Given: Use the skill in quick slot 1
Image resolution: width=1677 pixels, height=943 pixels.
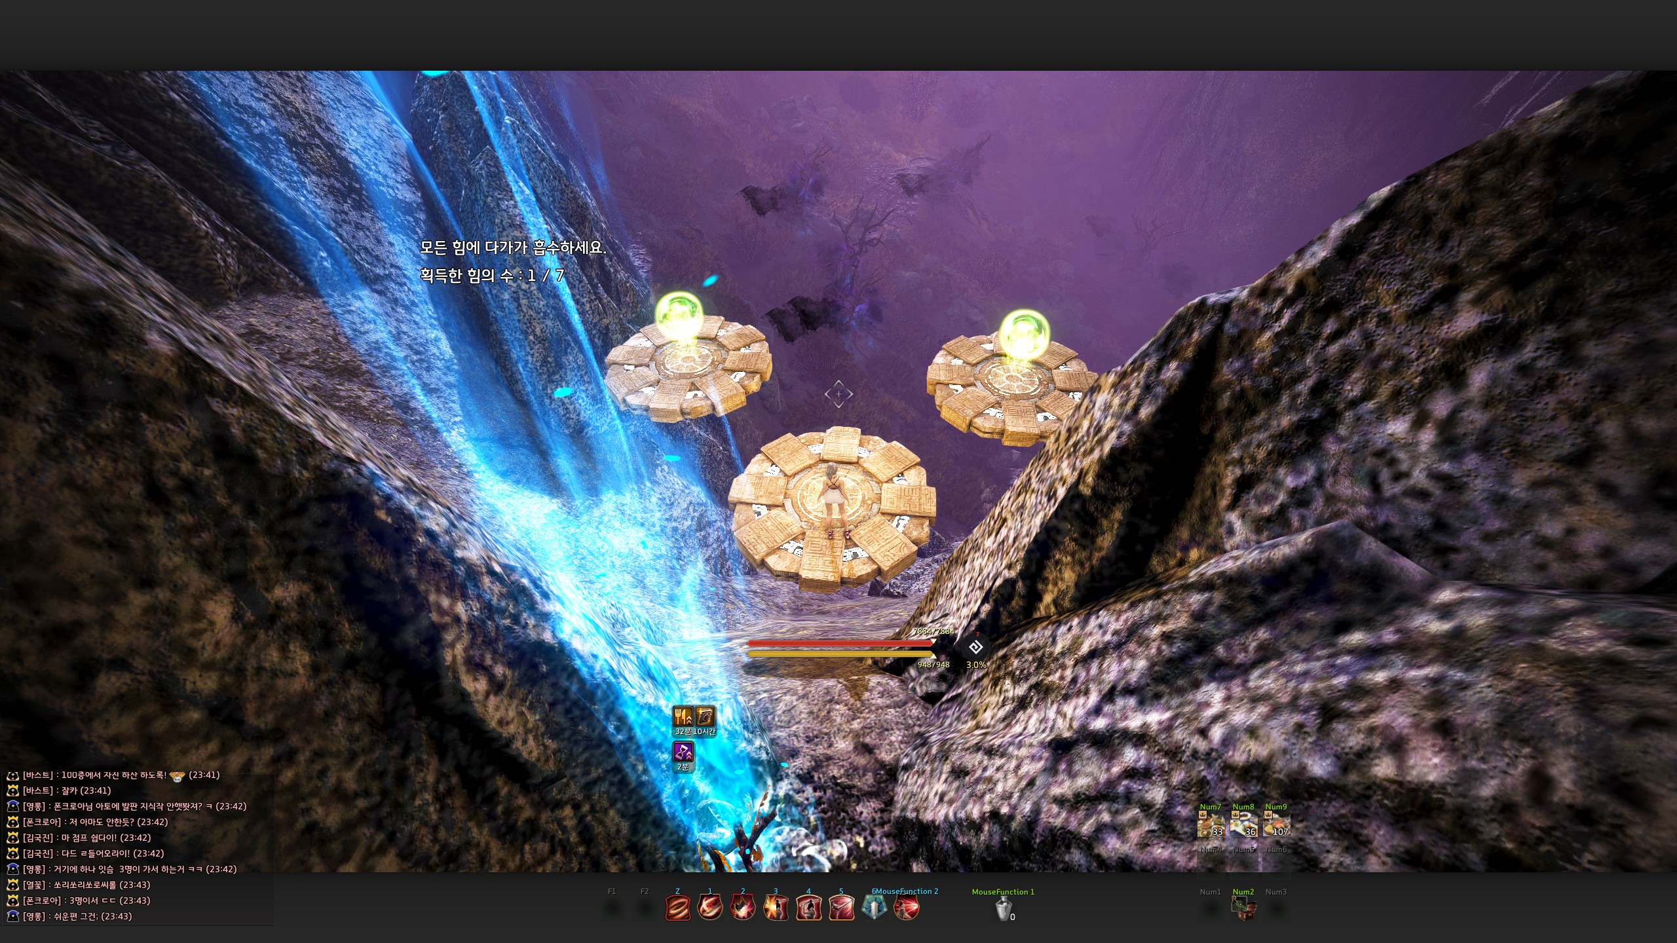Looking at the screenshot, I should point(710,908).
